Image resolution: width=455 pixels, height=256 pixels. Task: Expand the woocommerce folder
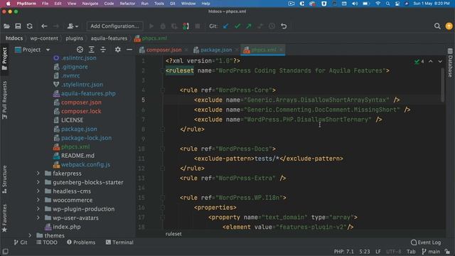click(38, 200)
